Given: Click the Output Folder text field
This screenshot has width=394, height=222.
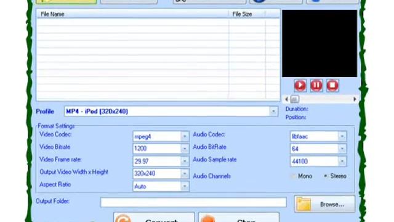Looking at the screenshot, I should tap(193, 202).
